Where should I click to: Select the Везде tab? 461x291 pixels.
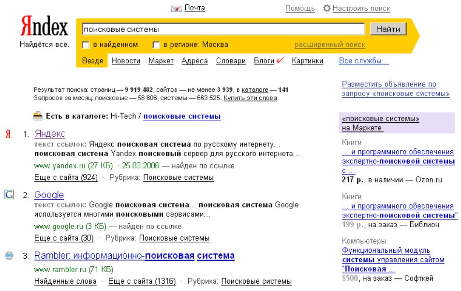tap(92, 61)
